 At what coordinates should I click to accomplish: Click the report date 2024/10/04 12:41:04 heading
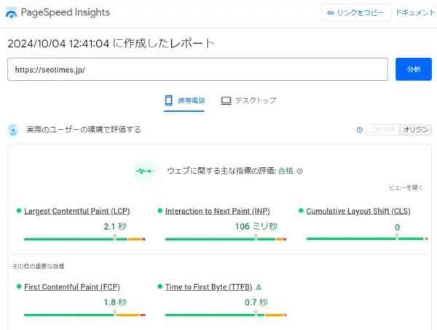click(x=111, y=44)
